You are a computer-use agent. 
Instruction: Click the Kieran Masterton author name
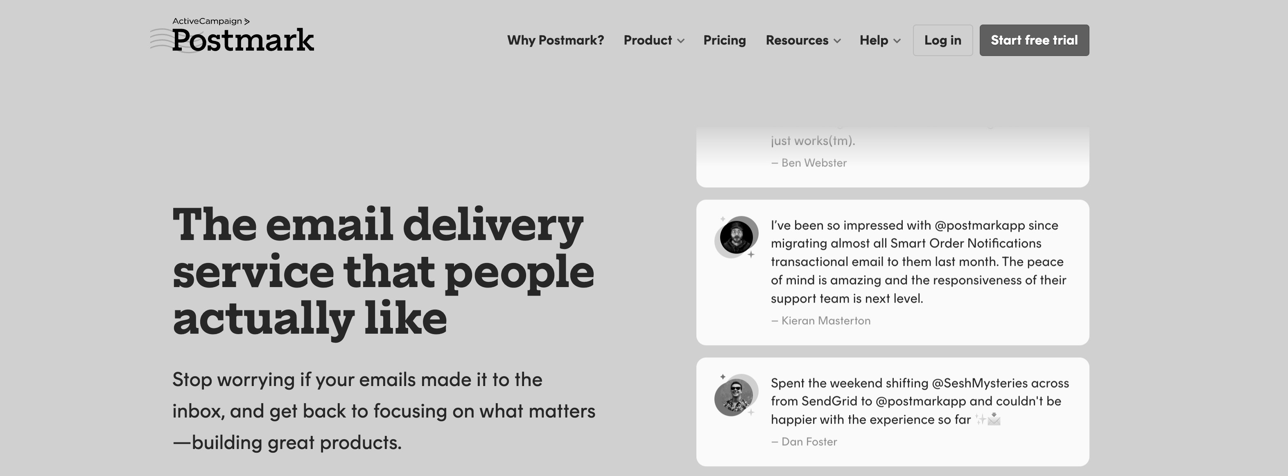pyautogui.click(x=825, y=321)
